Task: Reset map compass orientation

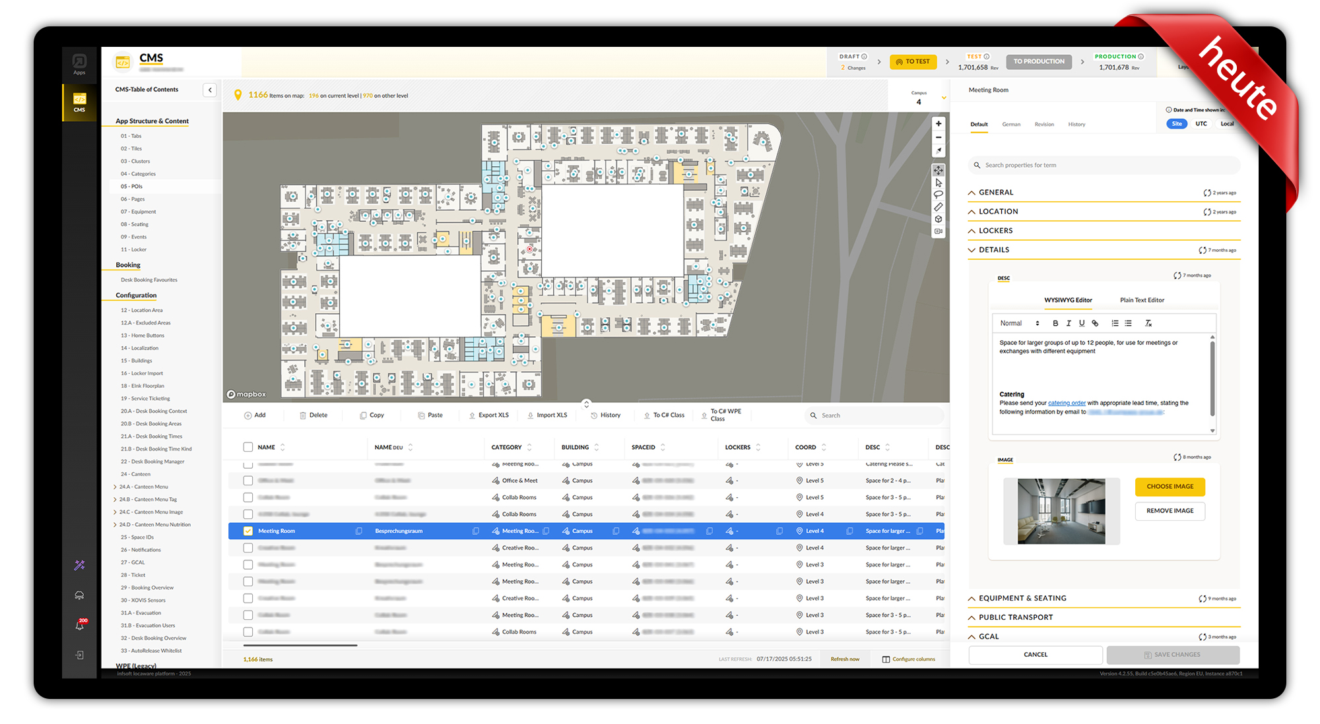Action: 938,151
